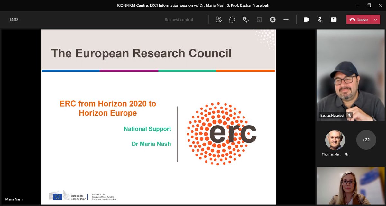386x206 pixels.
Task: Select Bashar.Nuseibeh video tile
Action: click(x=350, y=75)
